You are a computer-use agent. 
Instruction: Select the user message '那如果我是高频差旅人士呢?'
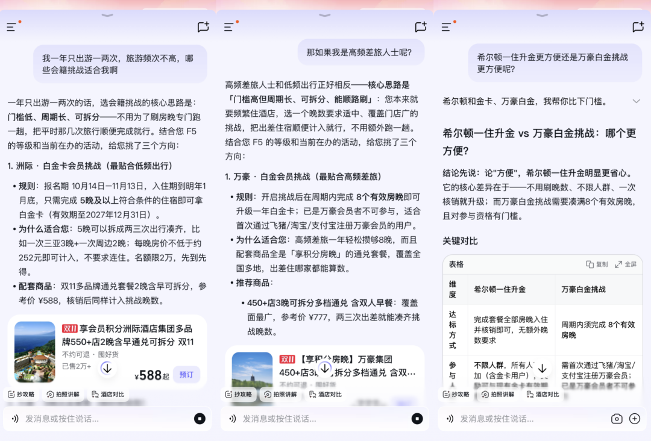361,52
